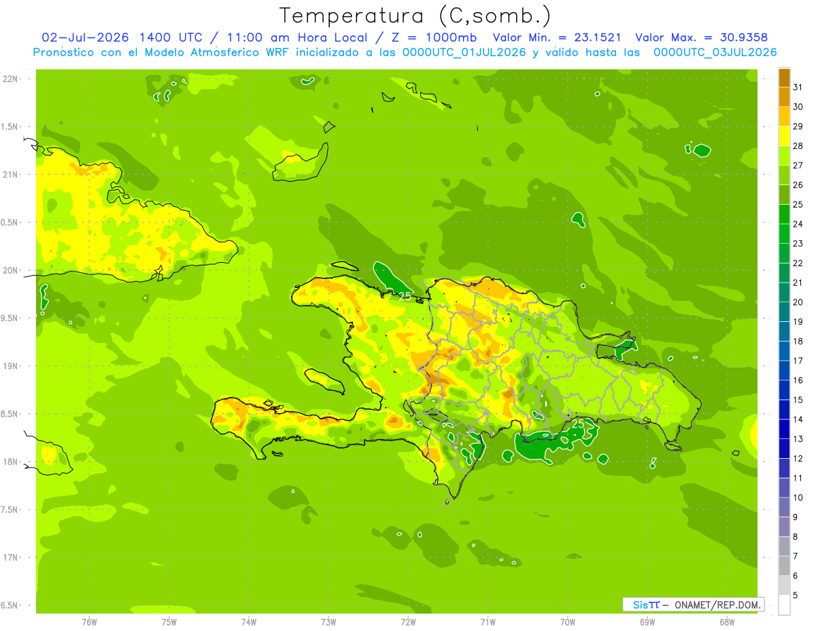Viewport: 816px width, 631px height.
Task: Select initialization time '0000UTC_01JUL2026'
Action: [464, 52]
